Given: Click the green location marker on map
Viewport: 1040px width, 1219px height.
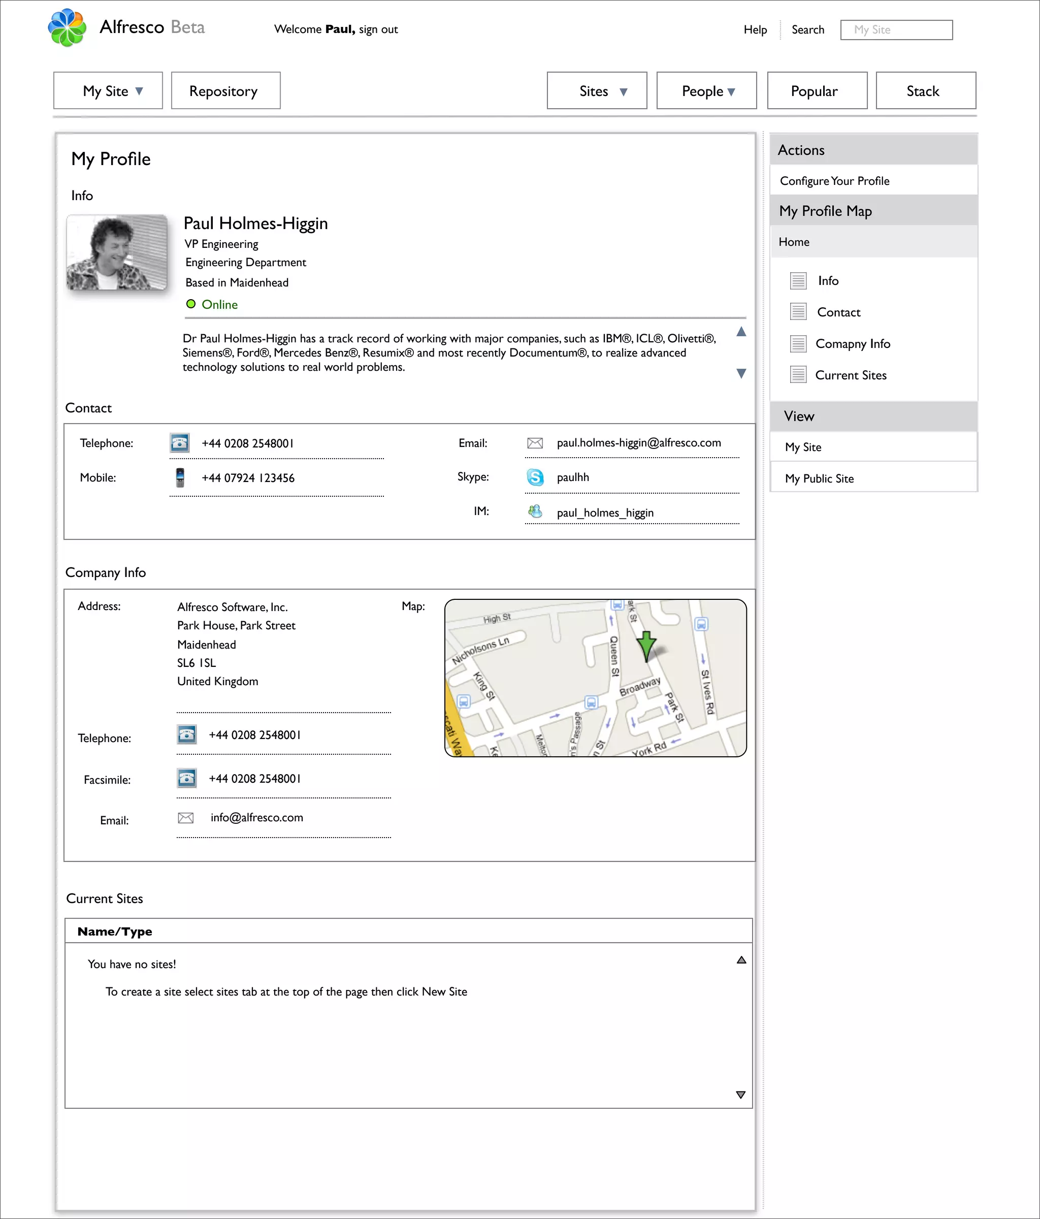Looking at the screenshot, I should [x=646, y=647].
